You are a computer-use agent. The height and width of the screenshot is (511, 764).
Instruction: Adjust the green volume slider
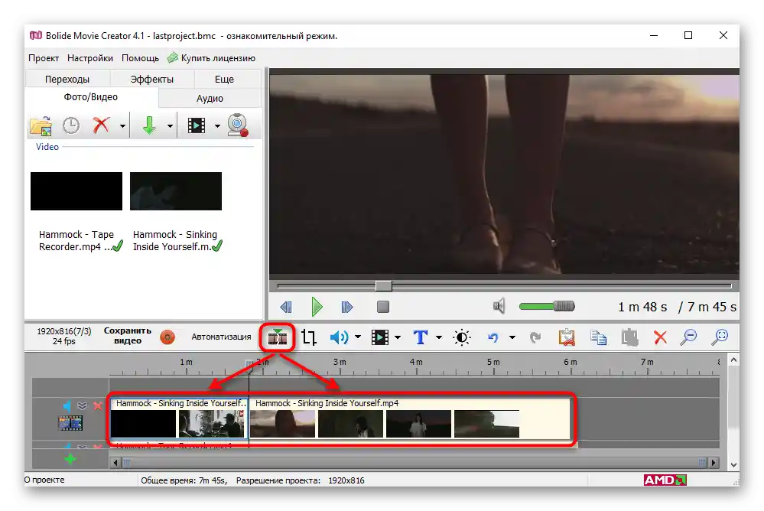547,306
